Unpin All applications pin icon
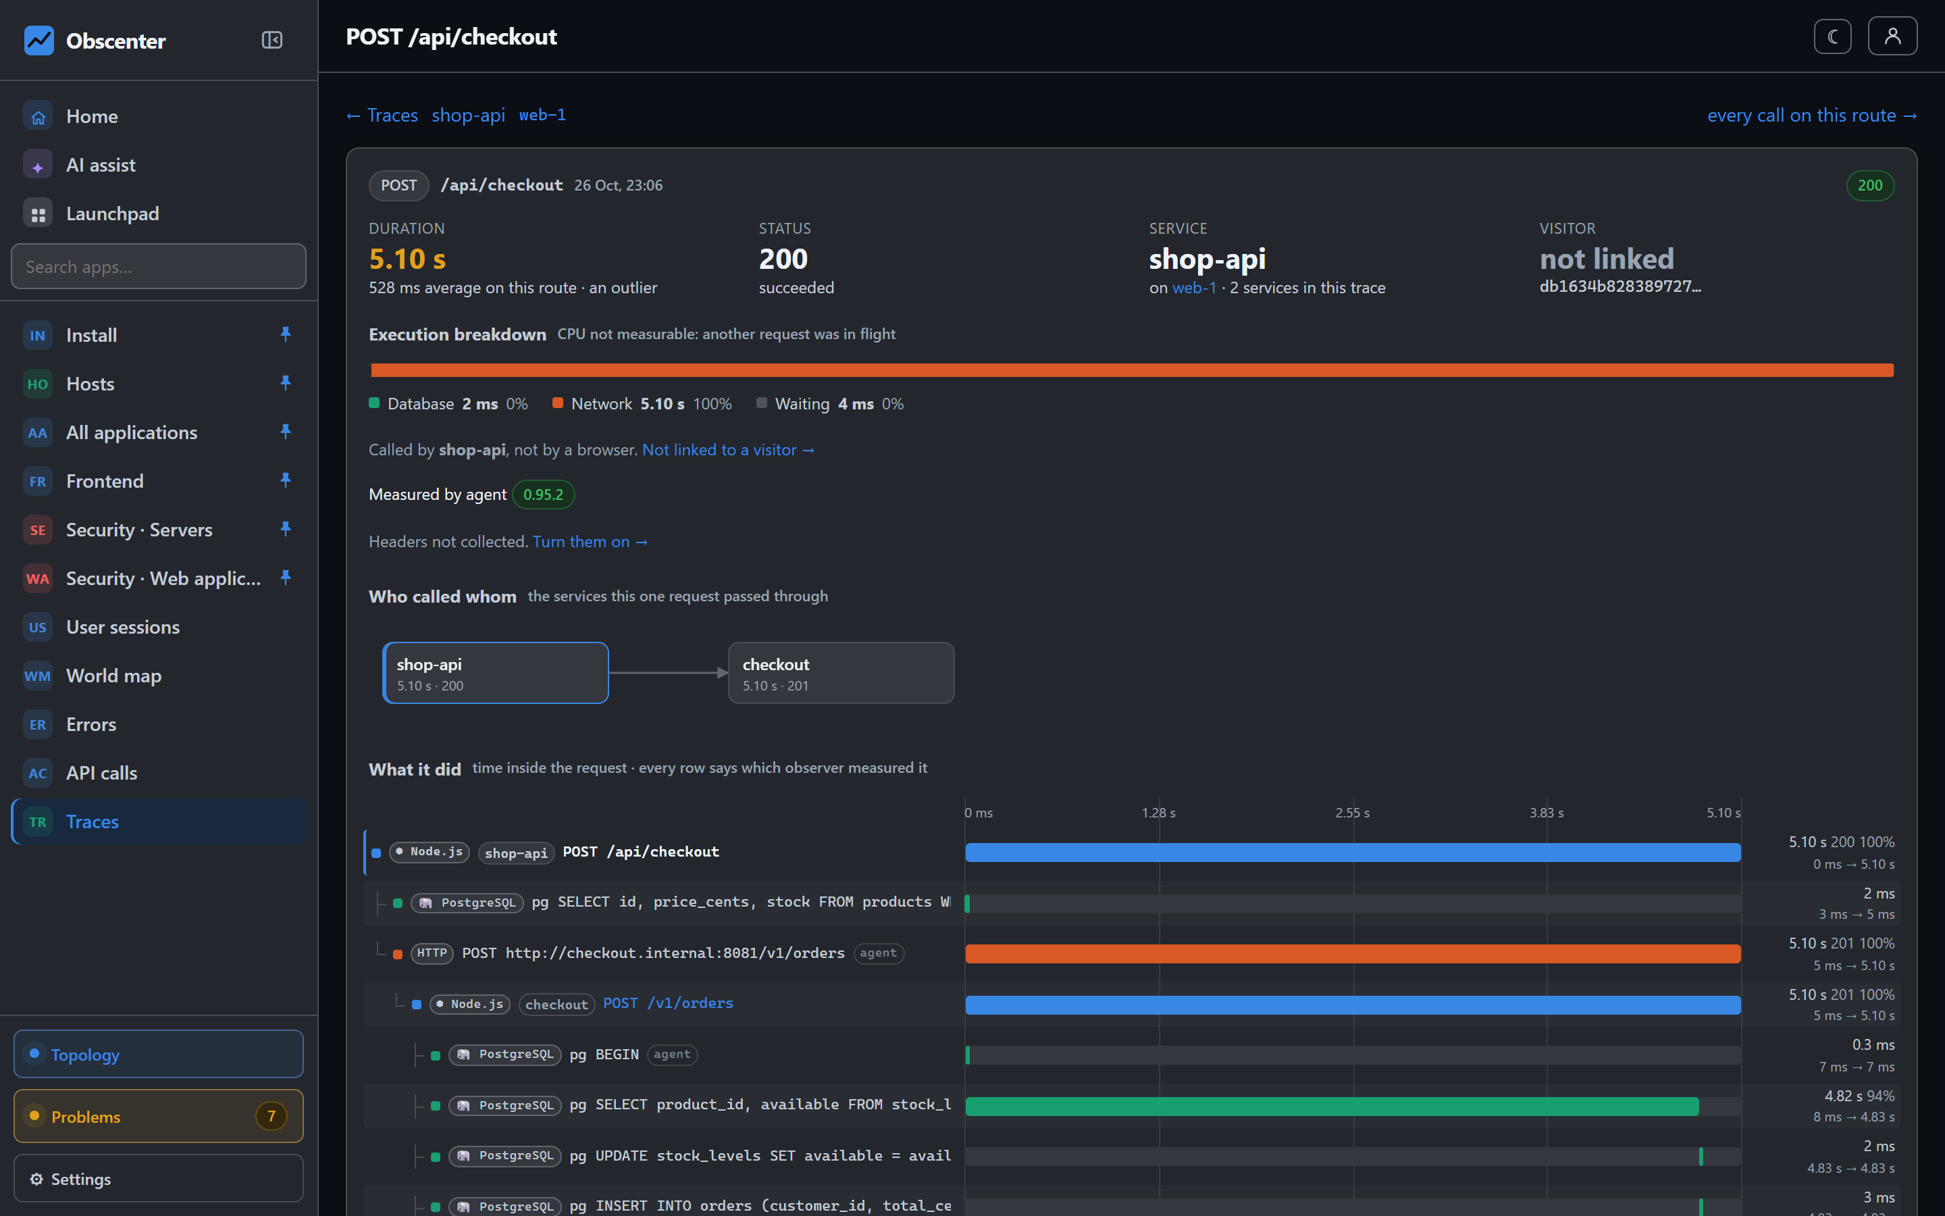Image resolution: width=1945 pixels, height=1216 pixels. (285, 432)
